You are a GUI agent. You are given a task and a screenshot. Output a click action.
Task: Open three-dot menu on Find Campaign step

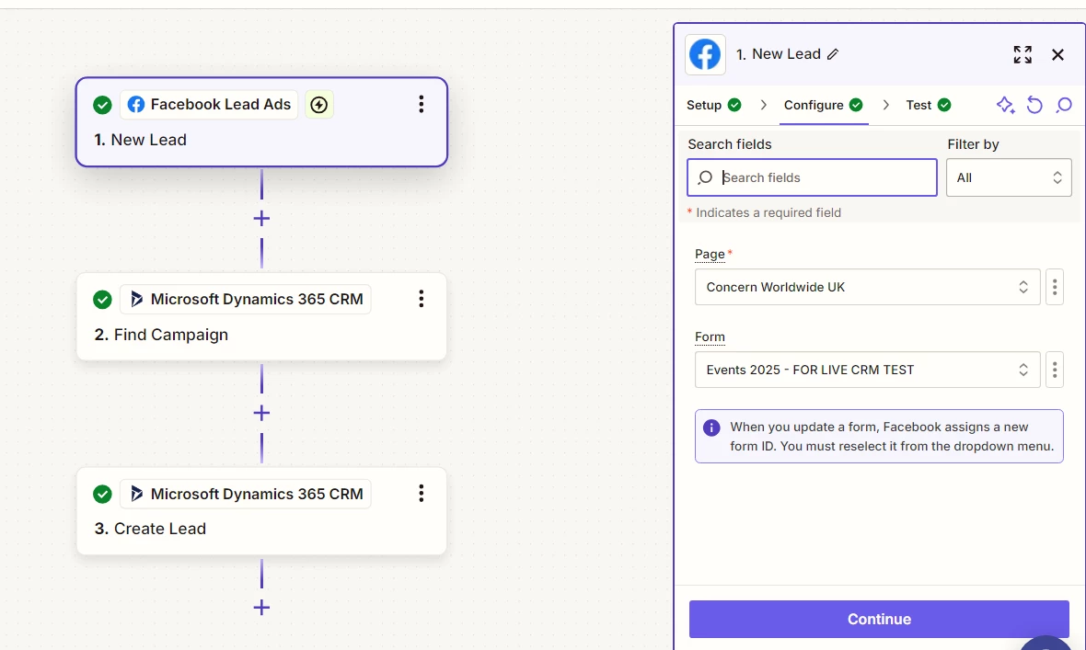coord(422,299)
